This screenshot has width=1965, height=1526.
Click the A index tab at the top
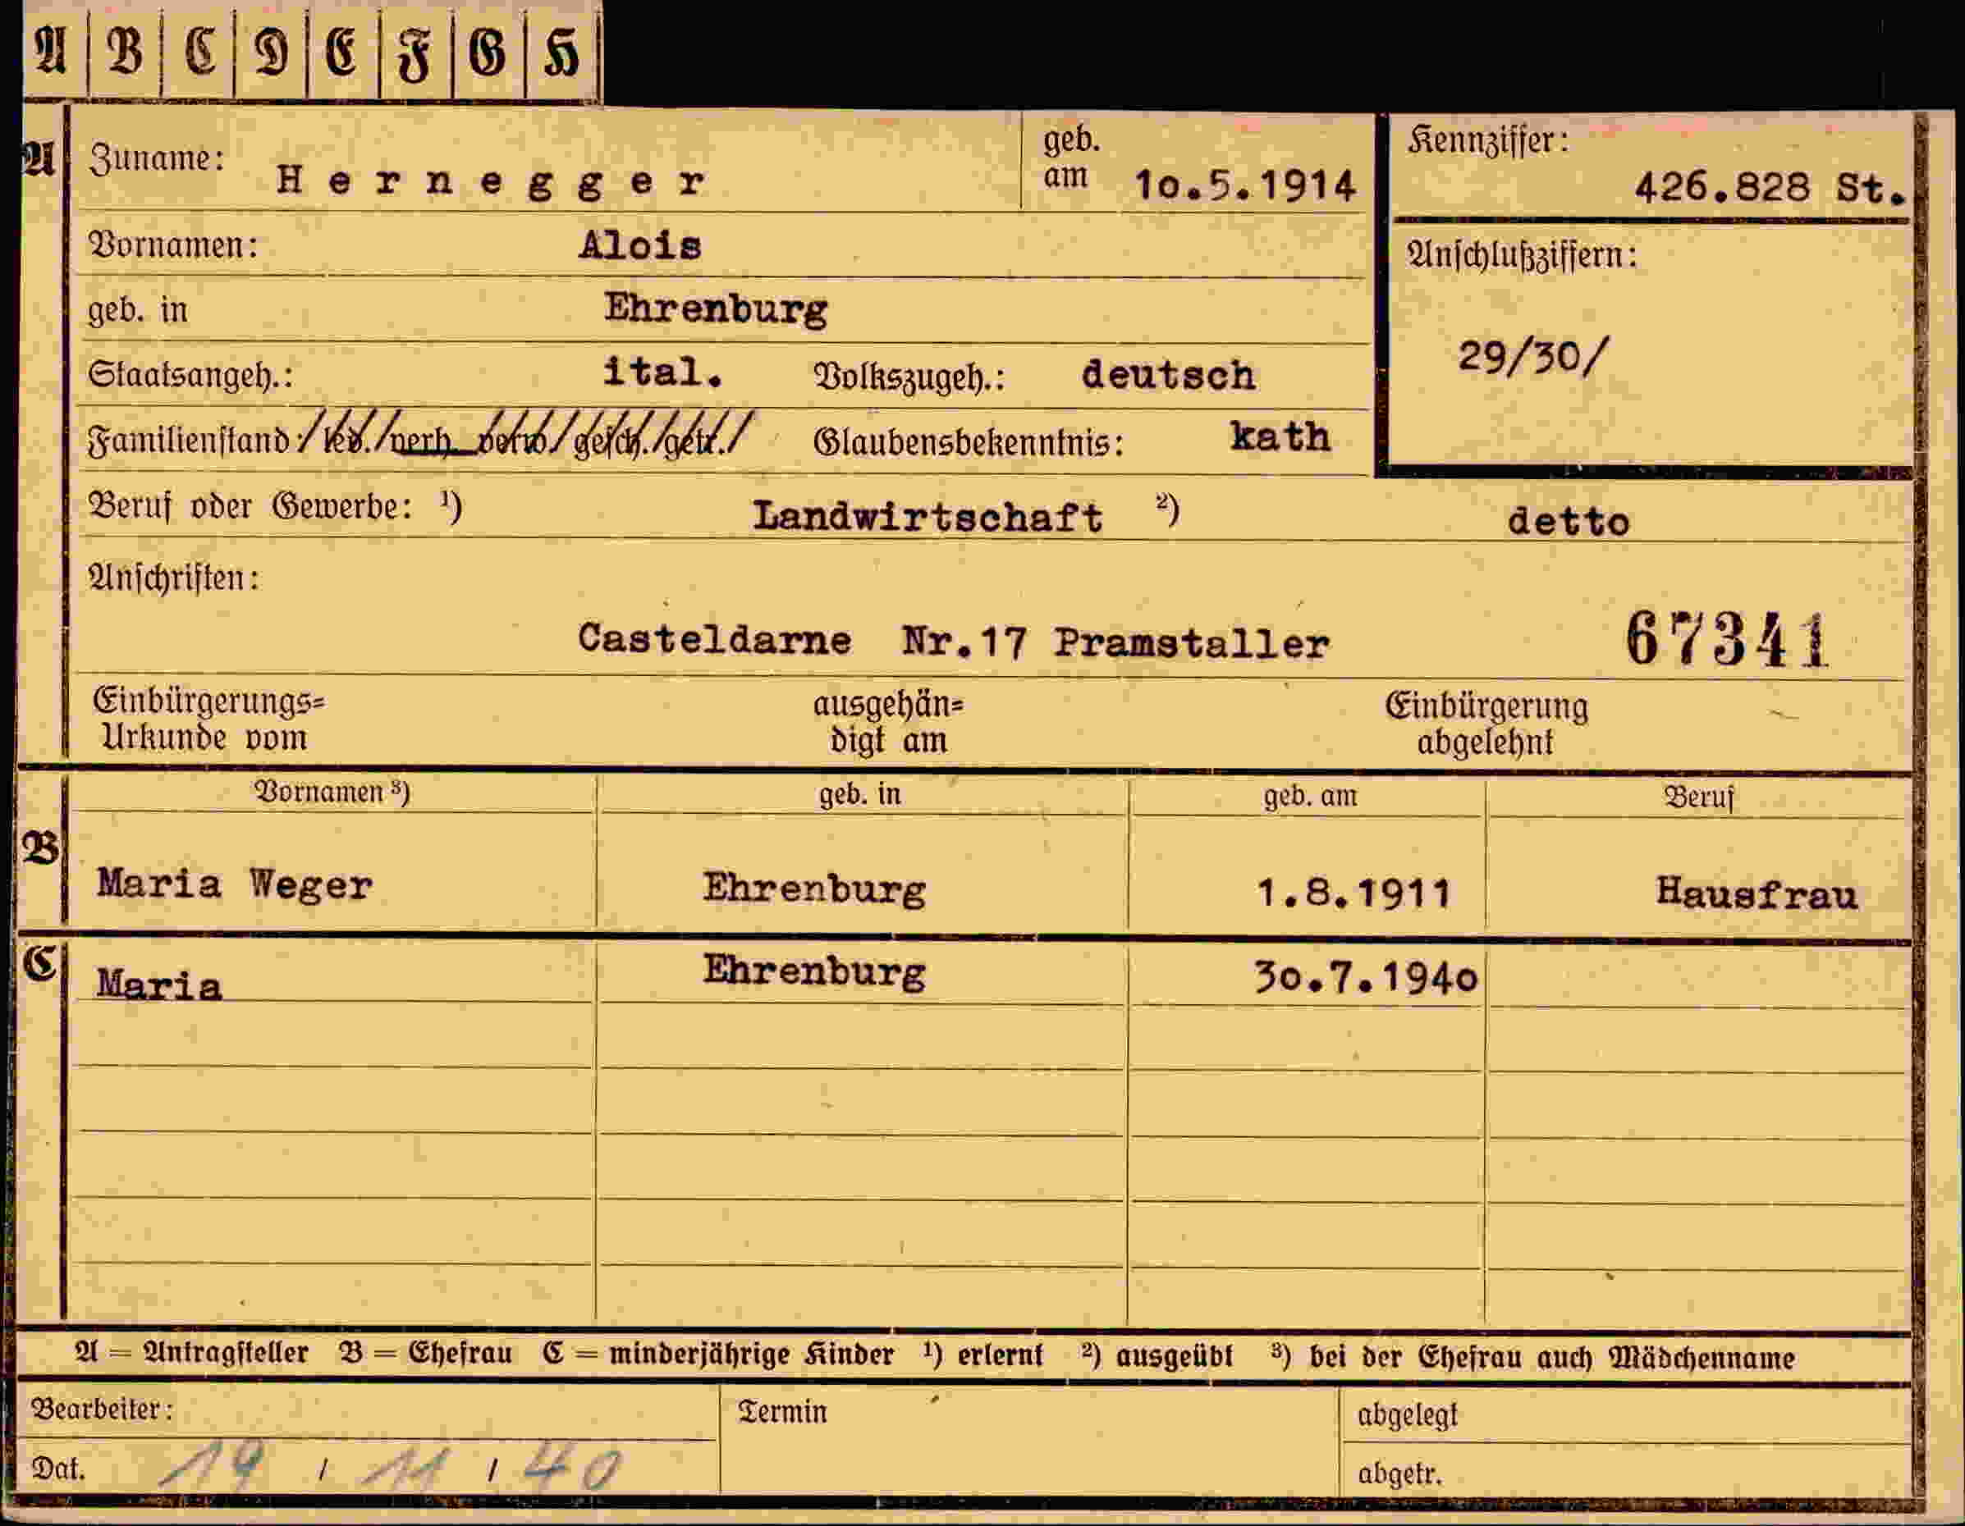coord(54,53)
